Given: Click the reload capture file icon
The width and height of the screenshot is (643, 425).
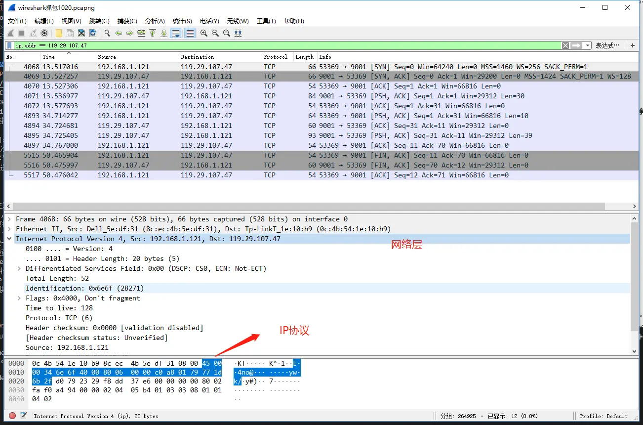Looking at the screenshot, I should click(x=93, y=33).
